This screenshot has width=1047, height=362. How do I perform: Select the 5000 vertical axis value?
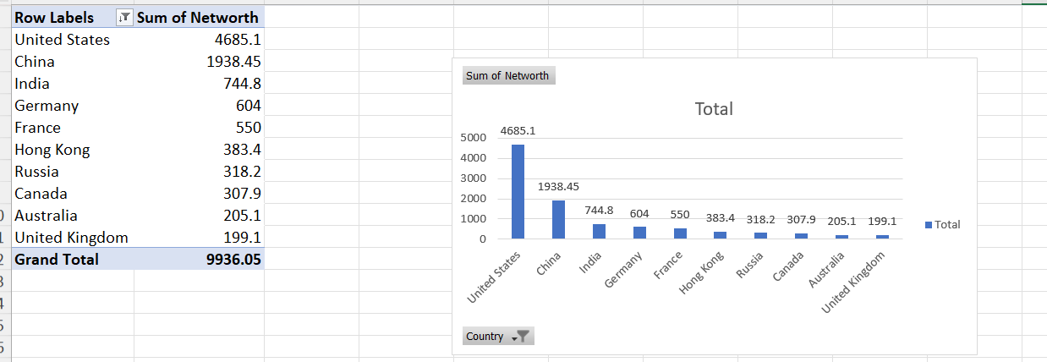(473, 137)
